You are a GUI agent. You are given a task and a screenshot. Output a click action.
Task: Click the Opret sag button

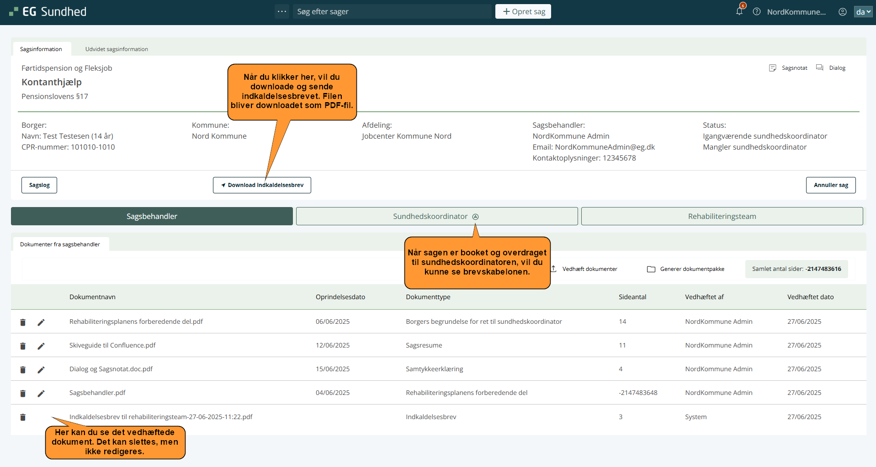click(523, 11)
